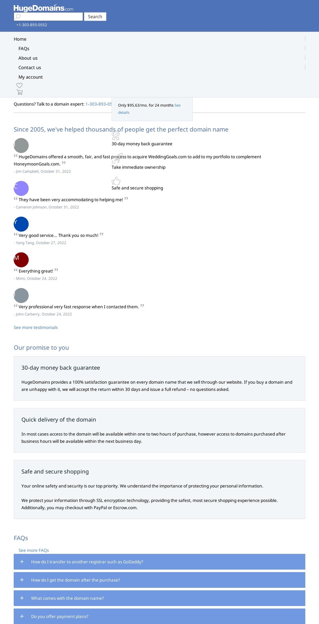319x624 pixels.
Task: Go to My account menu item
Action: tap(31, 77)
